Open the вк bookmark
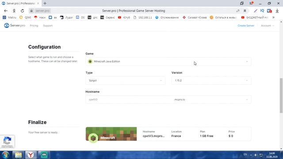This screenshot has height=159, width=283. (x=53, y=18)
